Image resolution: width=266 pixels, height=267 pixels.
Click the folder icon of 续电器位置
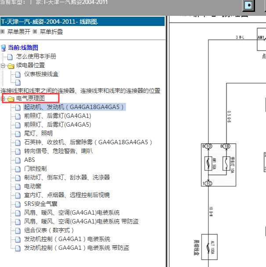point(11,66)
